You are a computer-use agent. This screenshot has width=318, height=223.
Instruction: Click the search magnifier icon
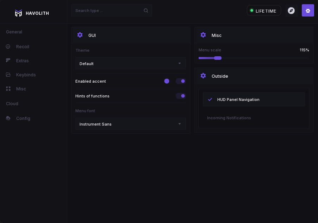[146, 11]
